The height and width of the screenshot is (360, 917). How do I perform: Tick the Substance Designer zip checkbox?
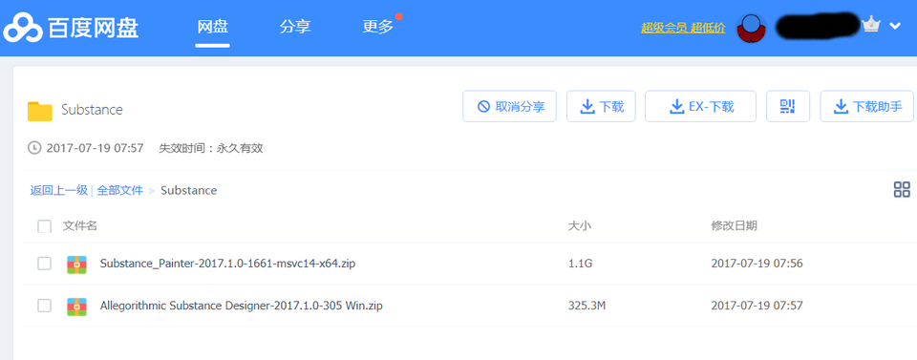(45, 305)
